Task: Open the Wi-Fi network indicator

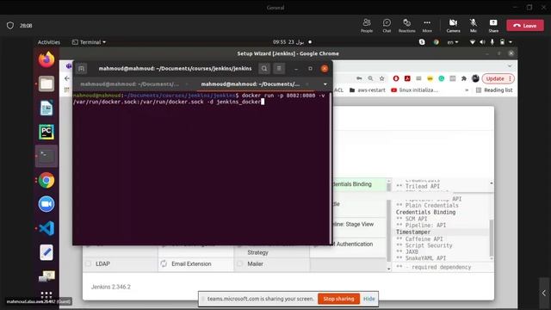Action: (473, 42)
